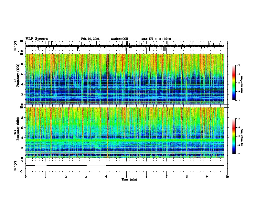This screenshot has height=198, width=256.
Task: Click the "6" kHz tick of ch.2 spectrogram
Action: coord(23,128)
